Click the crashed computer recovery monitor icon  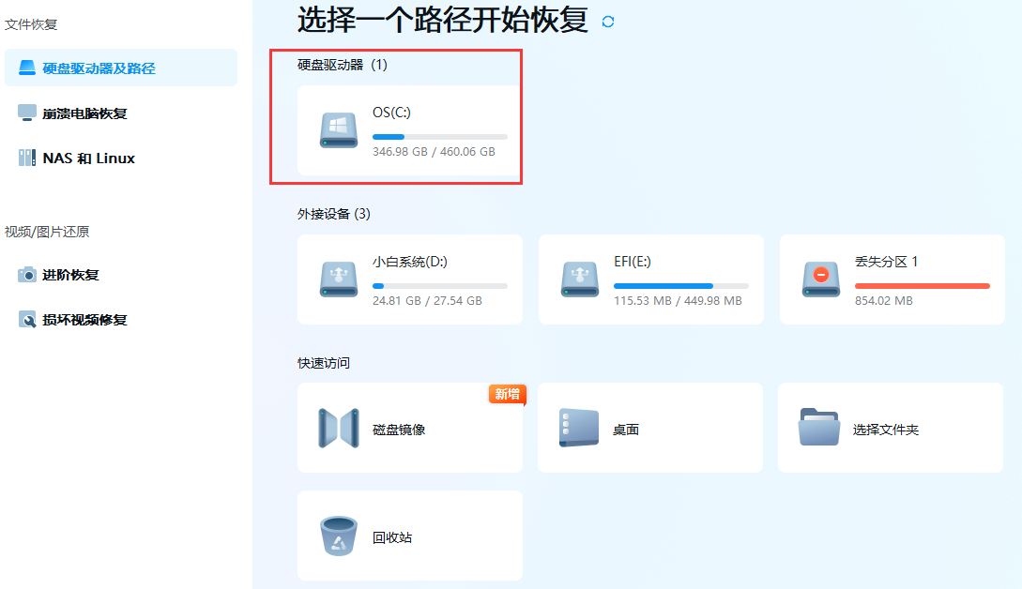pyautogui.click(x=26, y=113)
